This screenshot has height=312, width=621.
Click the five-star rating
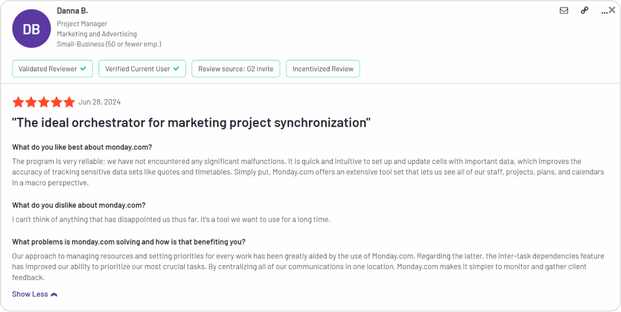click(x=44, y=102)
